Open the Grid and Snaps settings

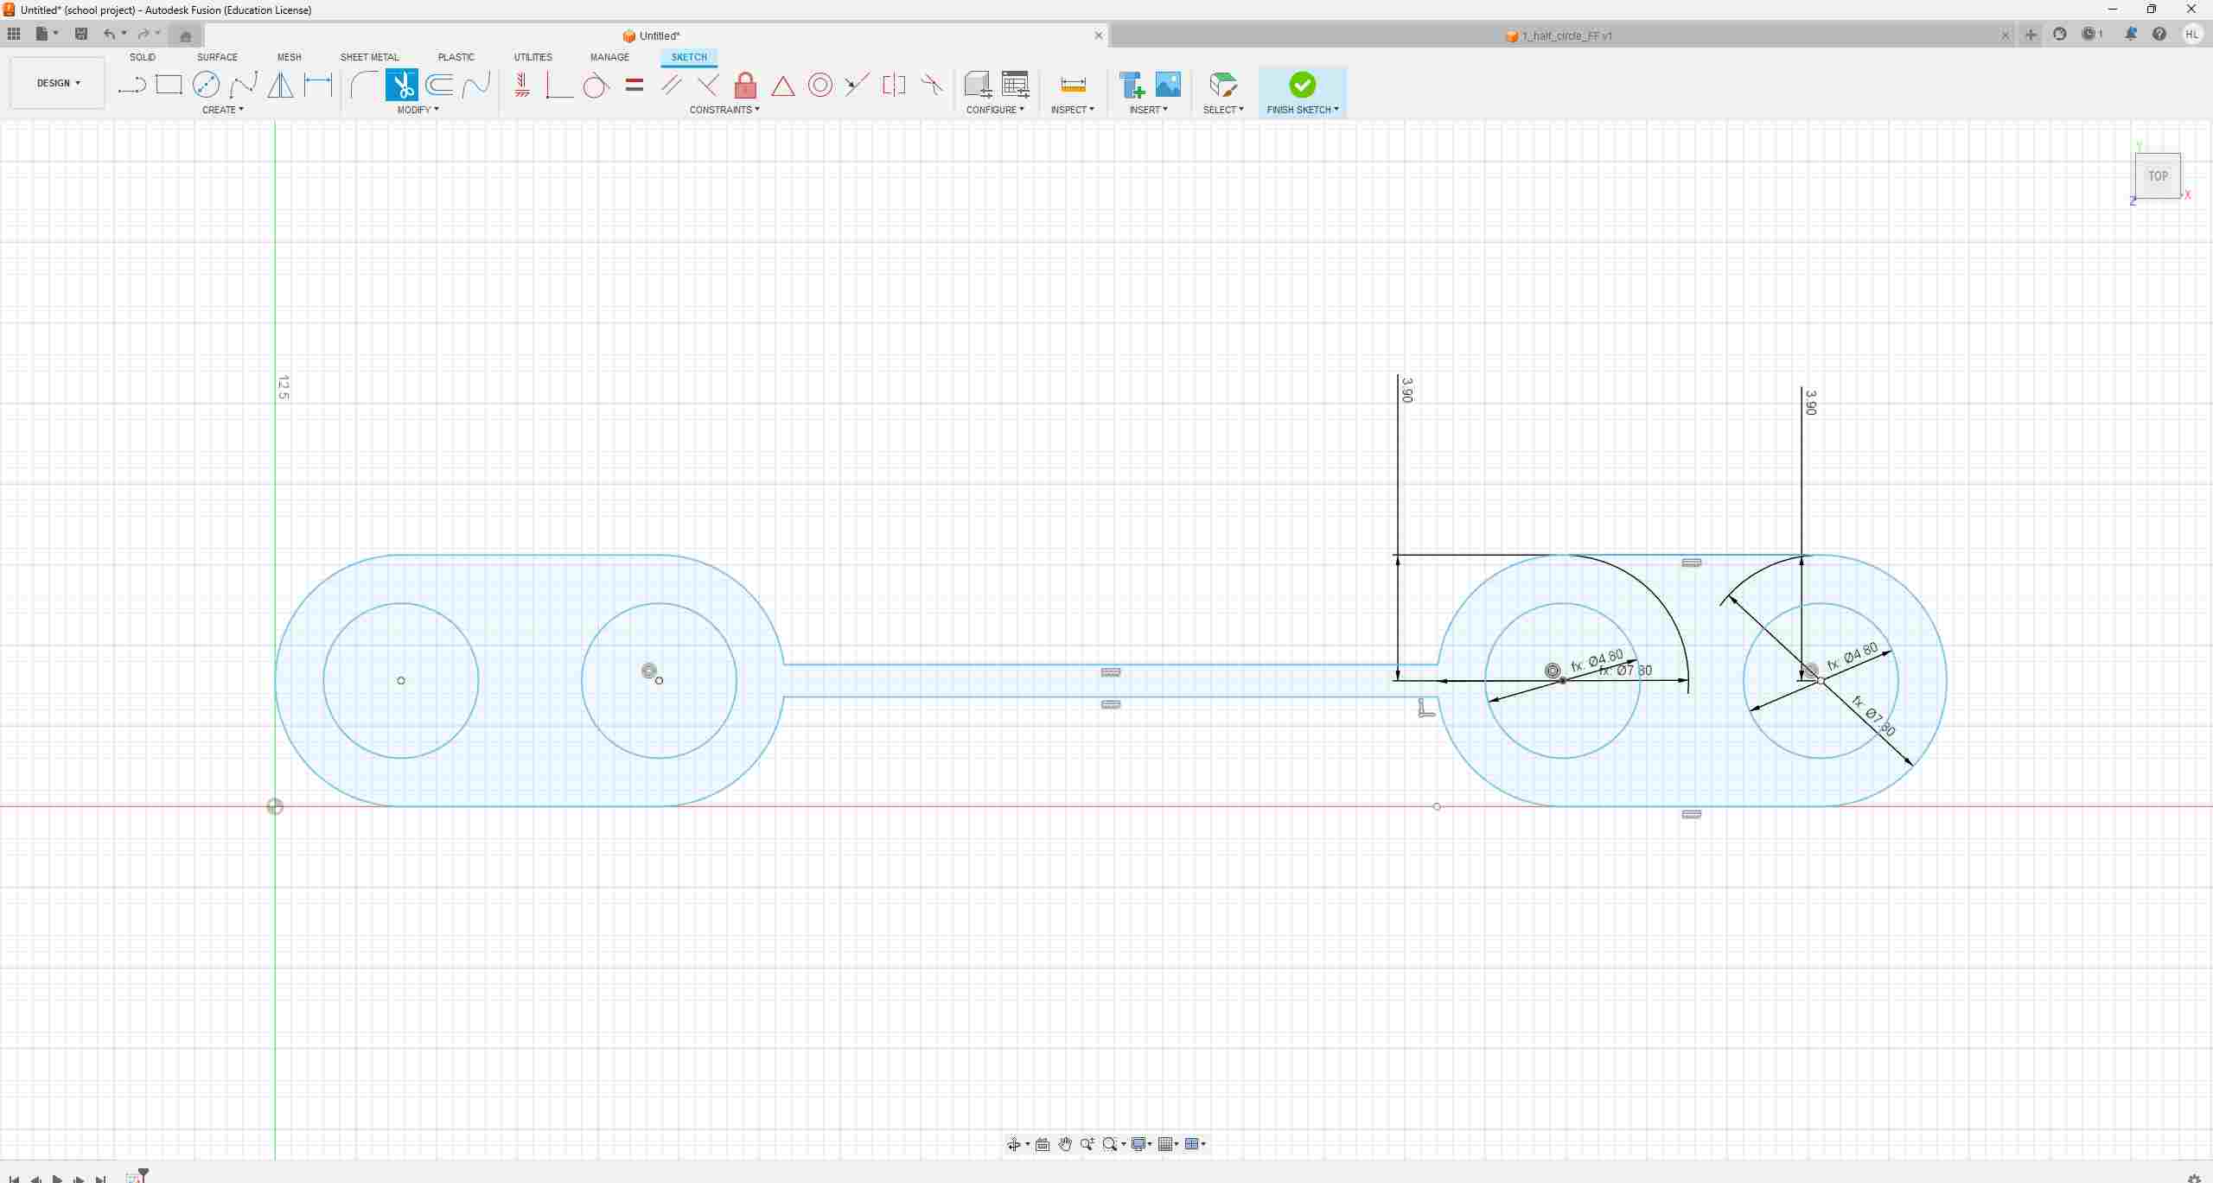pos(1169,1144)
